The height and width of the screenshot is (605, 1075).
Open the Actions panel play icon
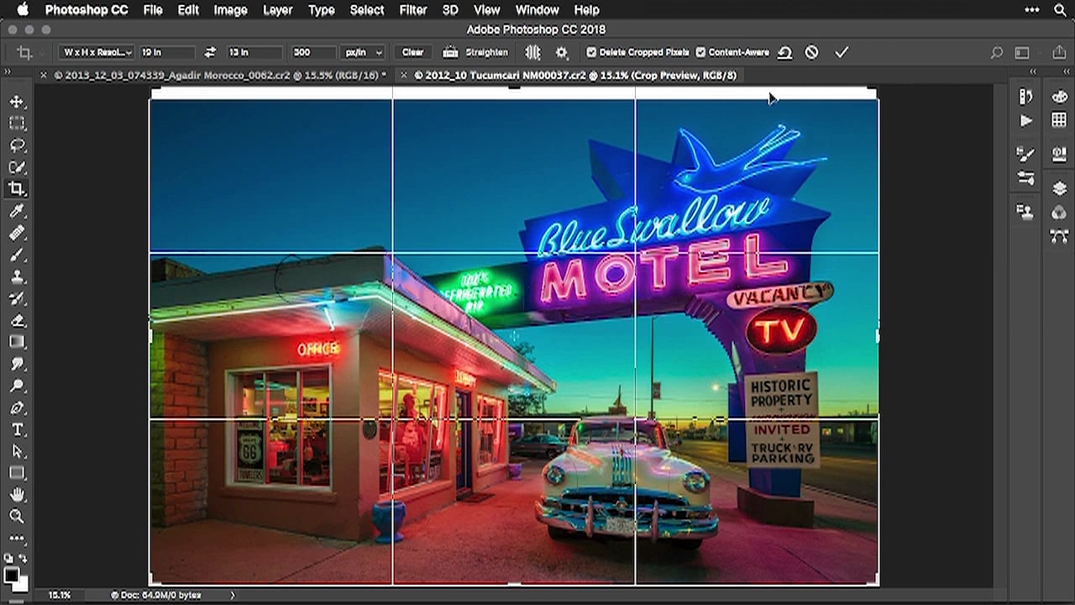(x=1025, y=121)
